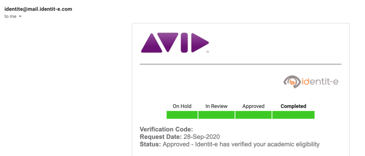
Task: Click the green On Hold progress segment
Action: pos(182,115)
